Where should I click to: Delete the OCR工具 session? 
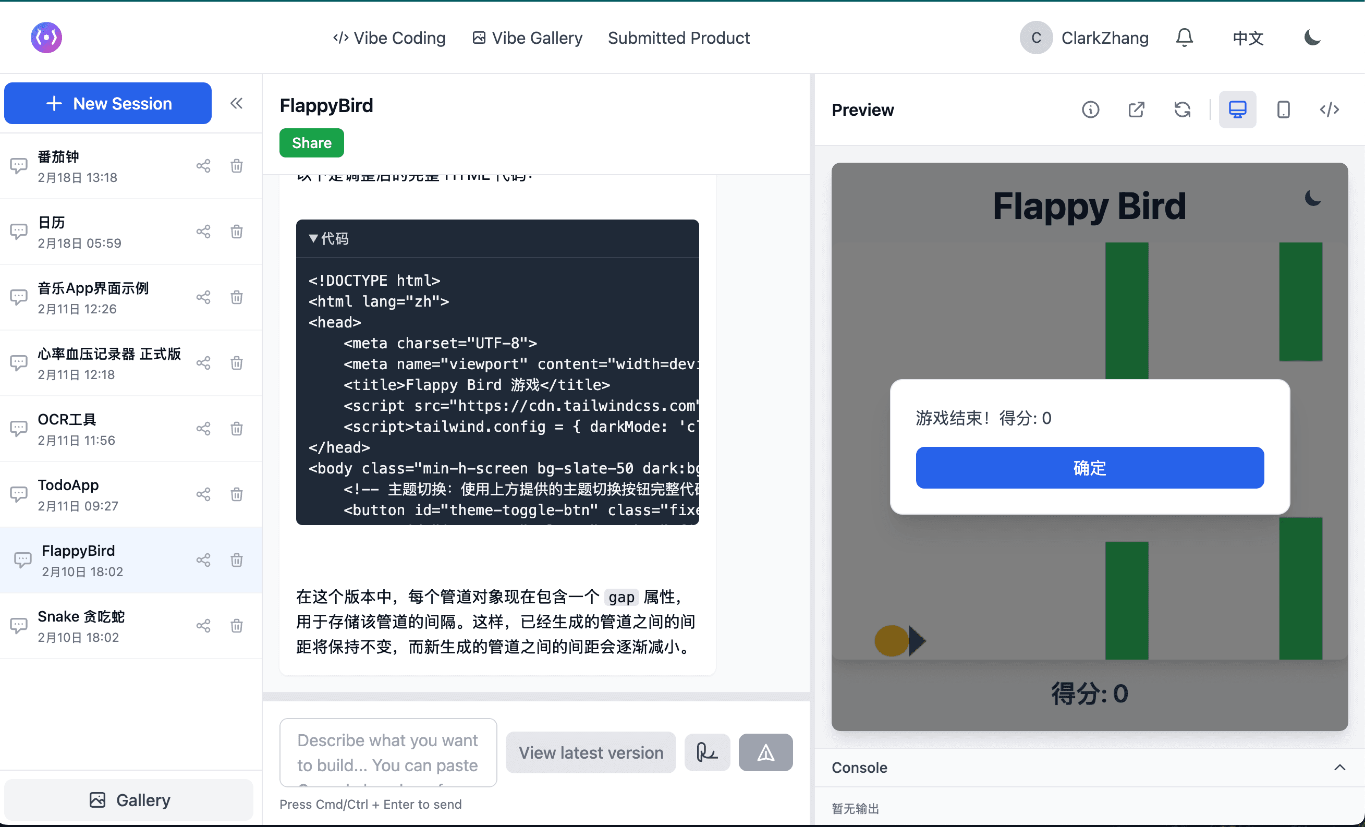coord(237,429)
